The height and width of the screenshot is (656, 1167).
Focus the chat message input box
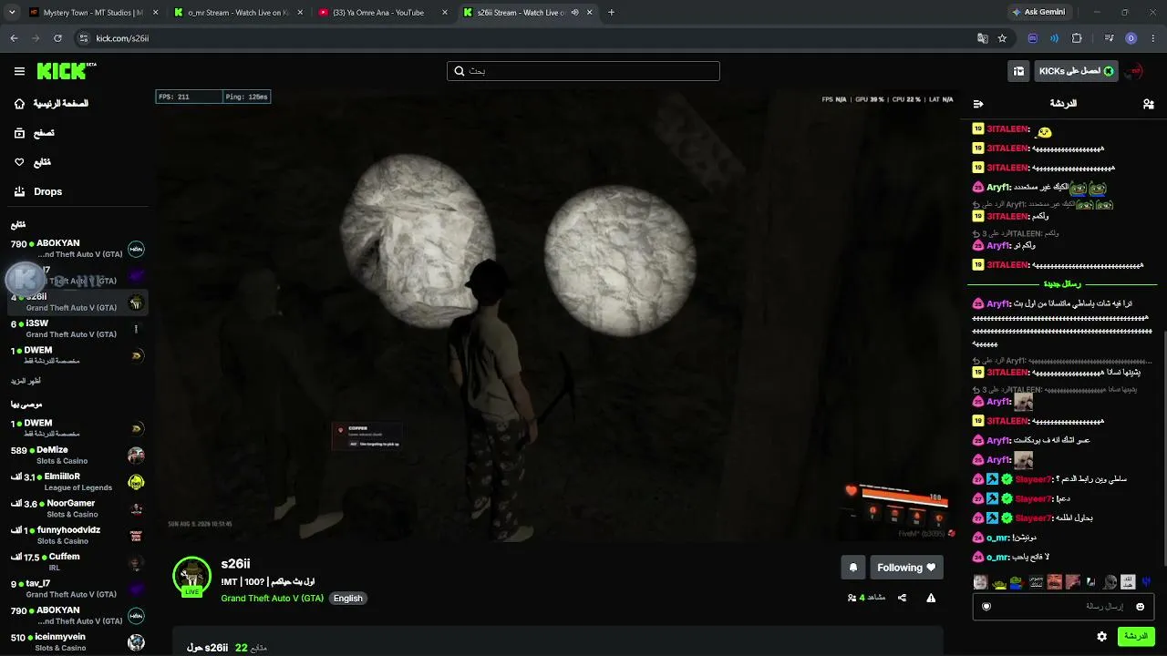click(1064, 606)
